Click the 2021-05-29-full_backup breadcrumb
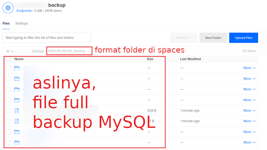The width and height of the screenshot is (267, 150). pyautogui.click(x=67, y=51)
